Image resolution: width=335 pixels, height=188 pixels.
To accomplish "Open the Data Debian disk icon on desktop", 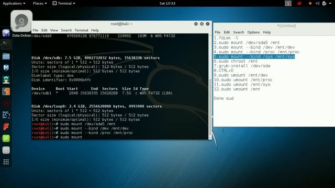I will (x=21, y=21).
